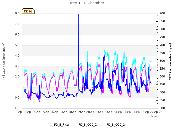174x130 pixels.
Task: Click the Sep 28 date tick label
Action: coord(158,112)
